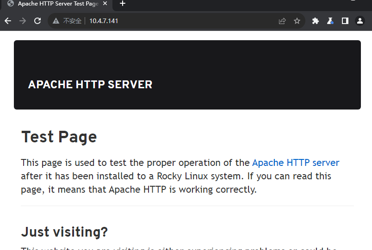Viewport: 372px width, 250px height.
Task: Go back to the previous page
Action: point(8,21)
